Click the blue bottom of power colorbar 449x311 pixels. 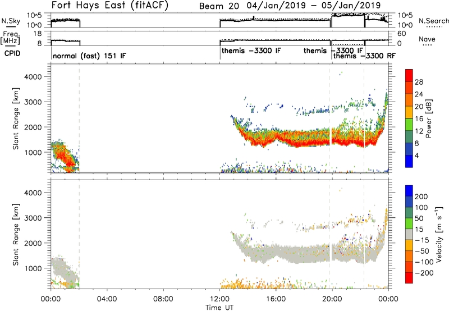click(x=409, y=161)
